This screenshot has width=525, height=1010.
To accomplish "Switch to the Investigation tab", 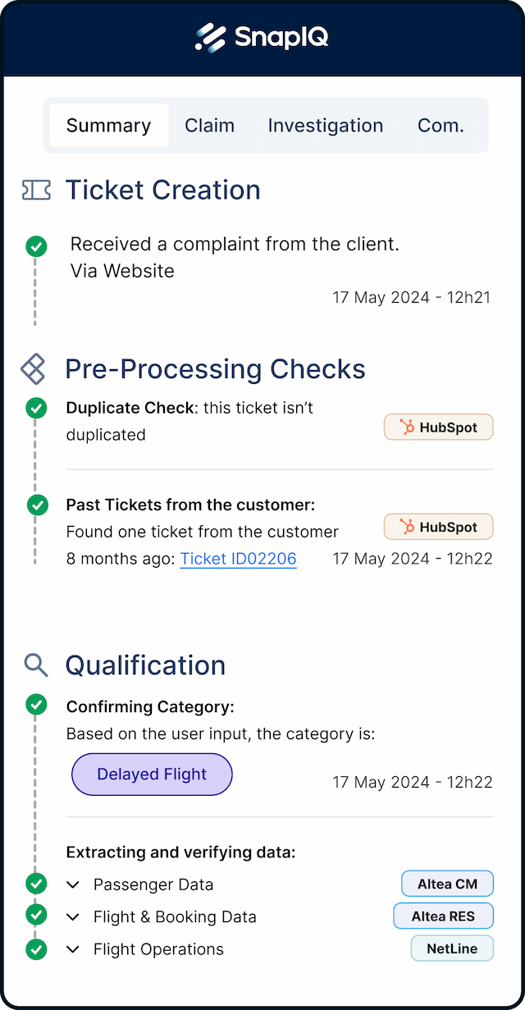I will [x=325, y=125].
